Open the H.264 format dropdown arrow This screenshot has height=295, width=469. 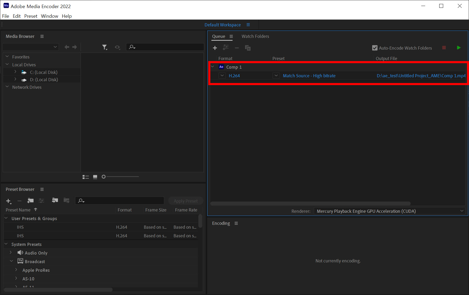pyautogui.click(x=222, y=75)
